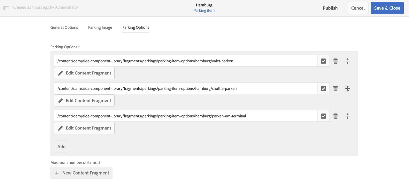409x180 pixels.
Task: Click reorder handle for valet-parken row
Action: (x=348, y=61)
